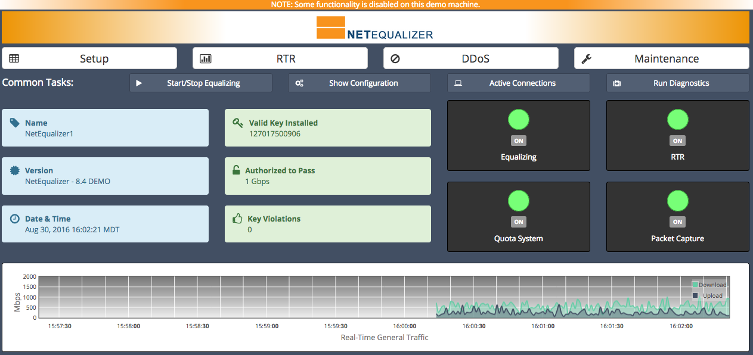The image size is (753, 355).
Task: Click the Mbps axis label
Action: [x=17, y=302]
